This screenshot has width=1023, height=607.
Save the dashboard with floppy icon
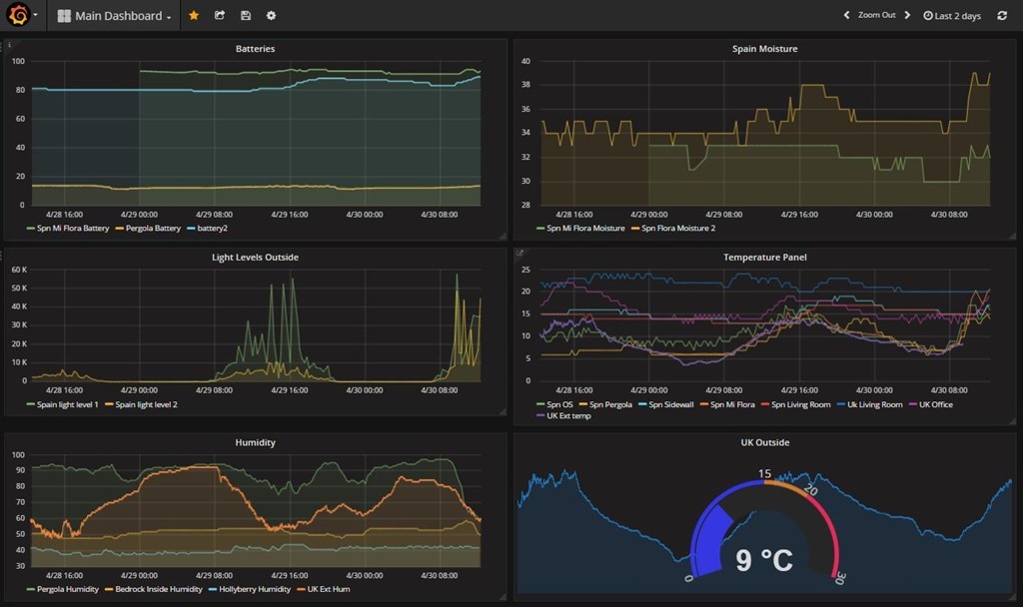click(246, 16)
